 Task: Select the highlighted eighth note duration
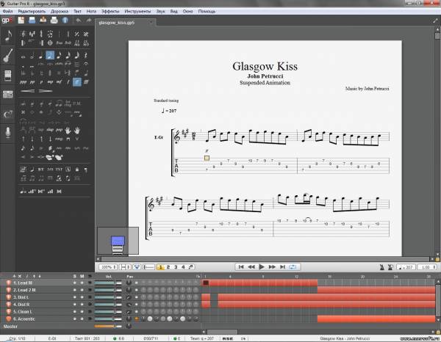tap(50, 55)
